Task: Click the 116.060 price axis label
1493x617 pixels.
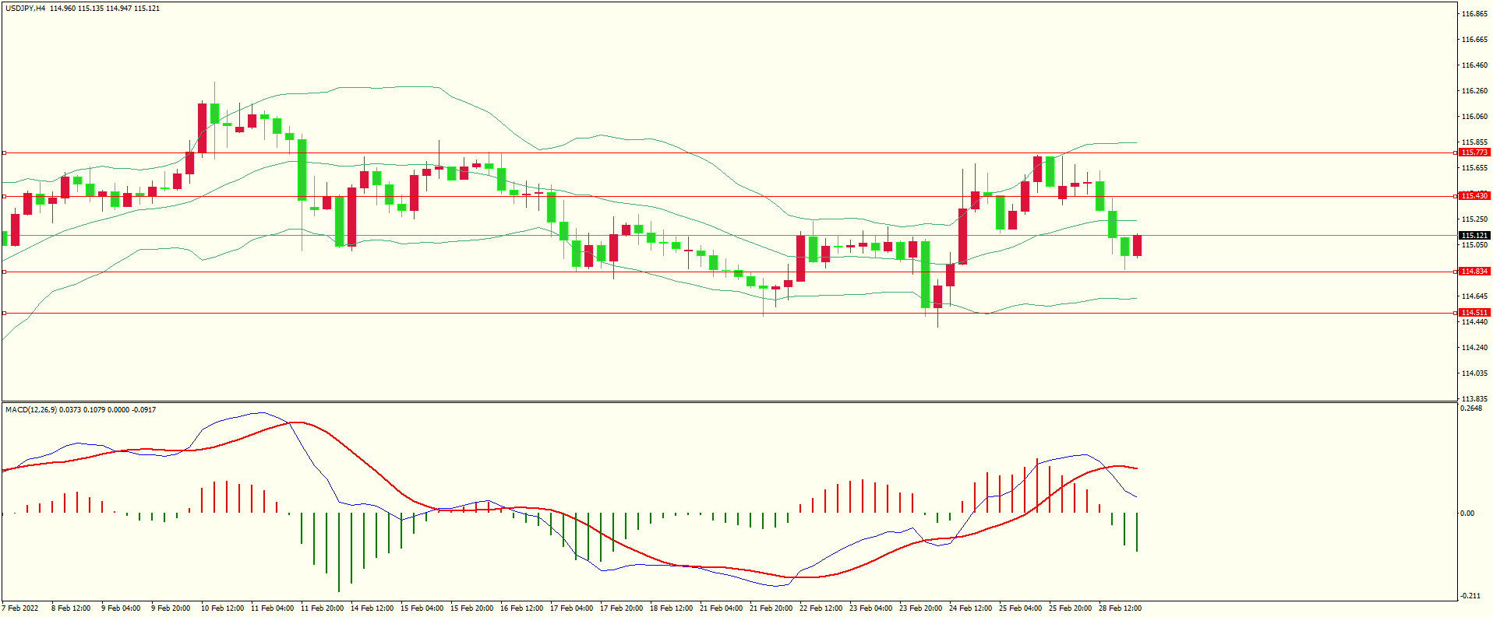Action: pyautogui.click(x=1474, y=117)
